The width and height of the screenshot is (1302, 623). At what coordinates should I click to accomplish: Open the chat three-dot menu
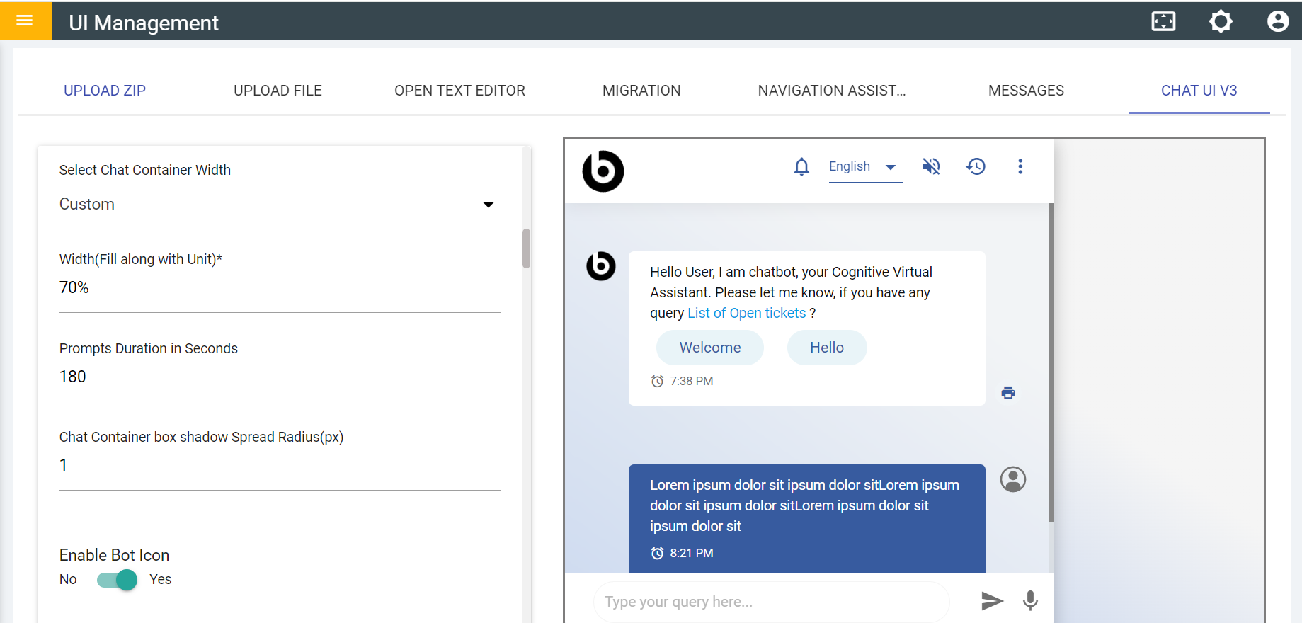click(1020, 167)
